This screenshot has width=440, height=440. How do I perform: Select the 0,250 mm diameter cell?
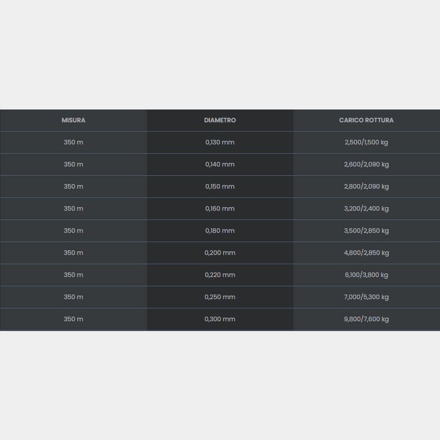[220, 297]
